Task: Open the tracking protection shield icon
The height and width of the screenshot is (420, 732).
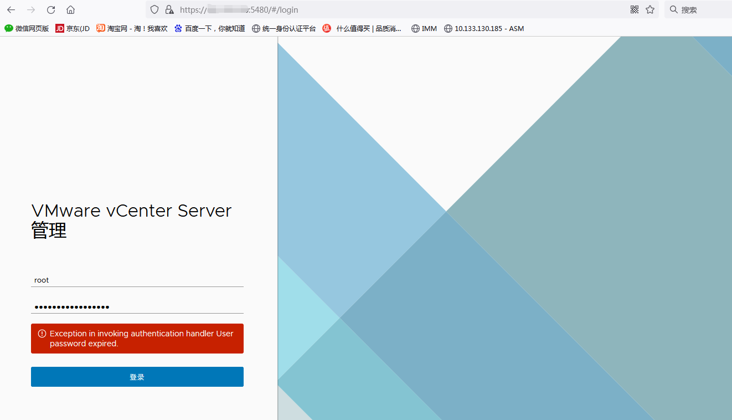Action: (154, 9)
